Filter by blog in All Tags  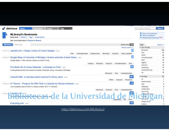click(143, 84)
